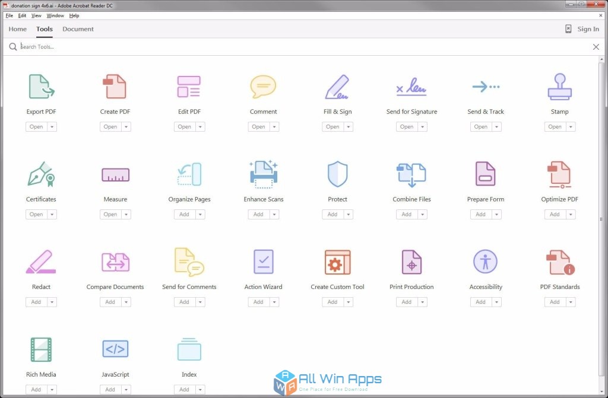
Task: Click Open under Fill & Sign
Action: [332, 127]
